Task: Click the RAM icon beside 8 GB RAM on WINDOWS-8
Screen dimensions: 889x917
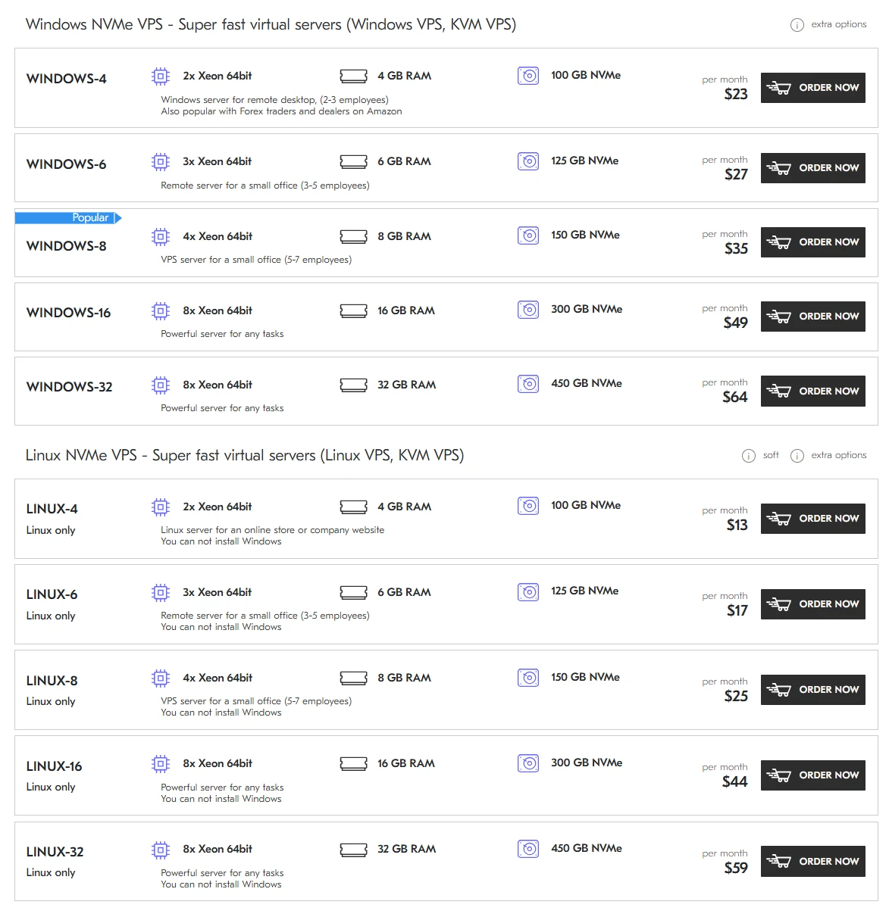Action: [353, 236]
